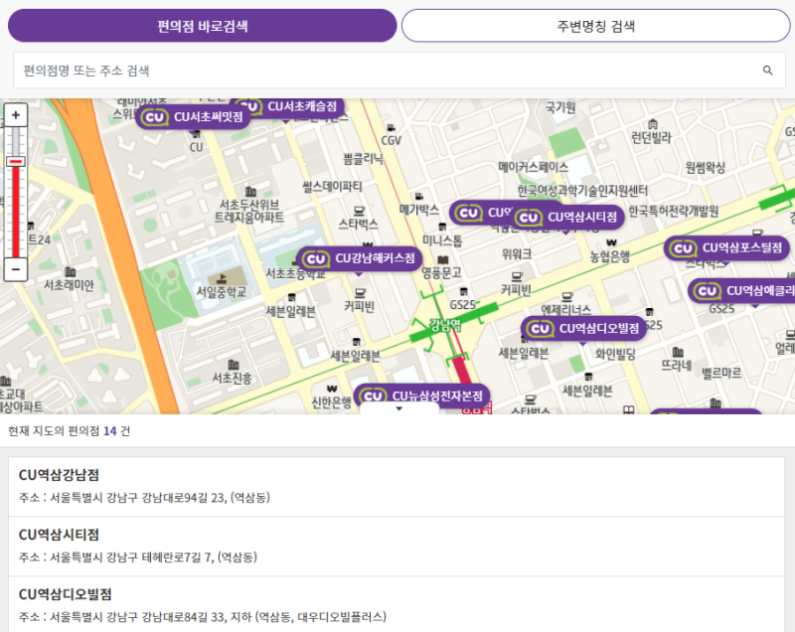
Task: Open the CU뉴삼성전자본점 map marker
Action: (x=421, y=395)
